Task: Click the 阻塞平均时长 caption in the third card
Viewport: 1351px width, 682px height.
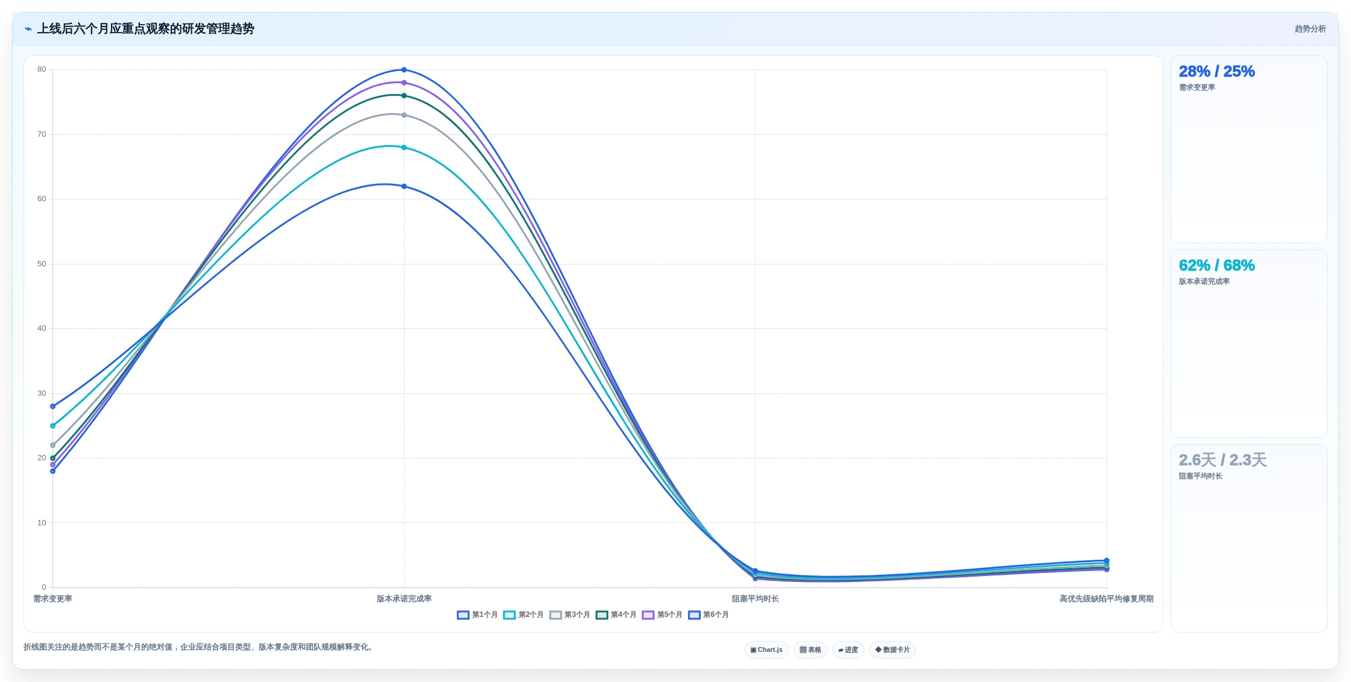Action: 1200,477
